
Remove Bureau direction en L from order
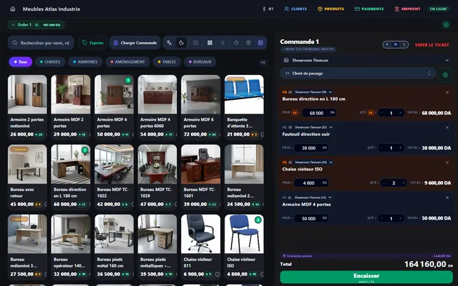pyautogui.click(x=447, y=93)
